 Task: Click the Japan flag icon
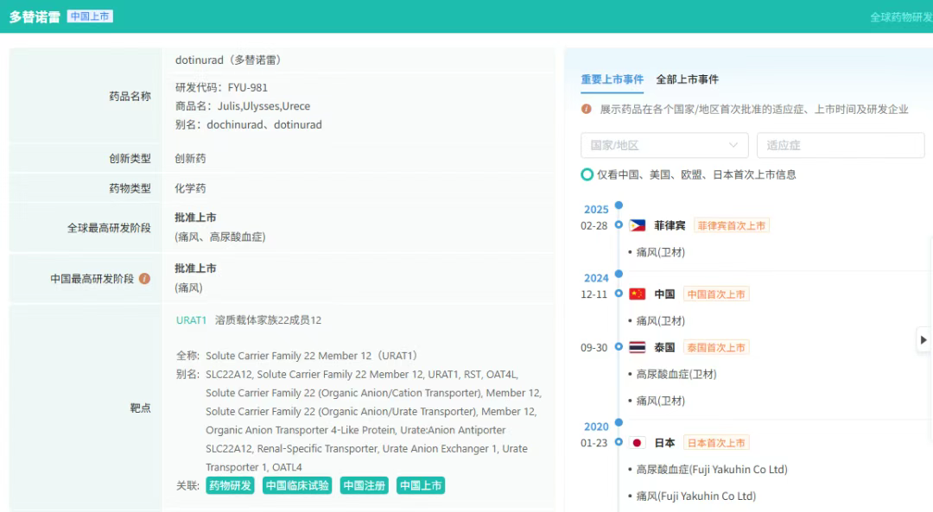click(x=638, y=443)
